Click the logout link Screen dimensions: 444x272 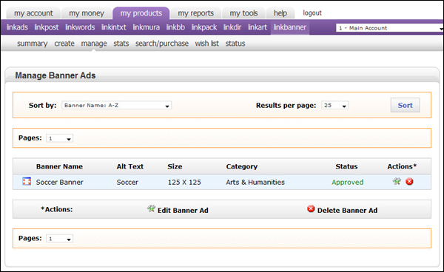[x=312, y=13]
